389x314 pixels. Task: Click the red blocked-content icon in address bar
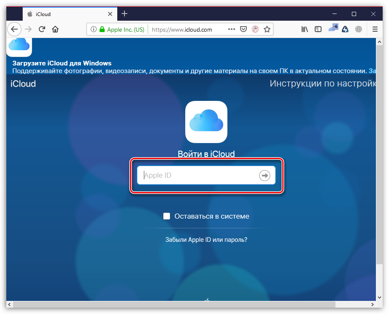[x=255, y=29]
